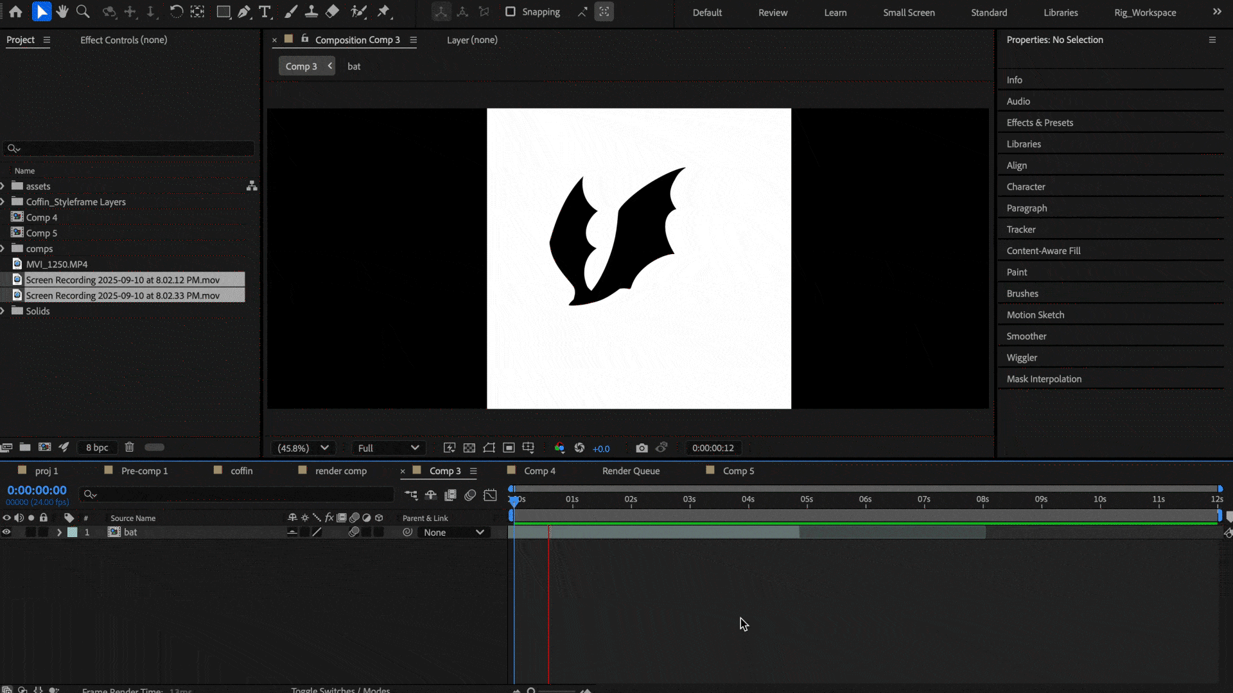1233x693 pixels.
Task: Select the Pen tool
Action: click(244, 12)
